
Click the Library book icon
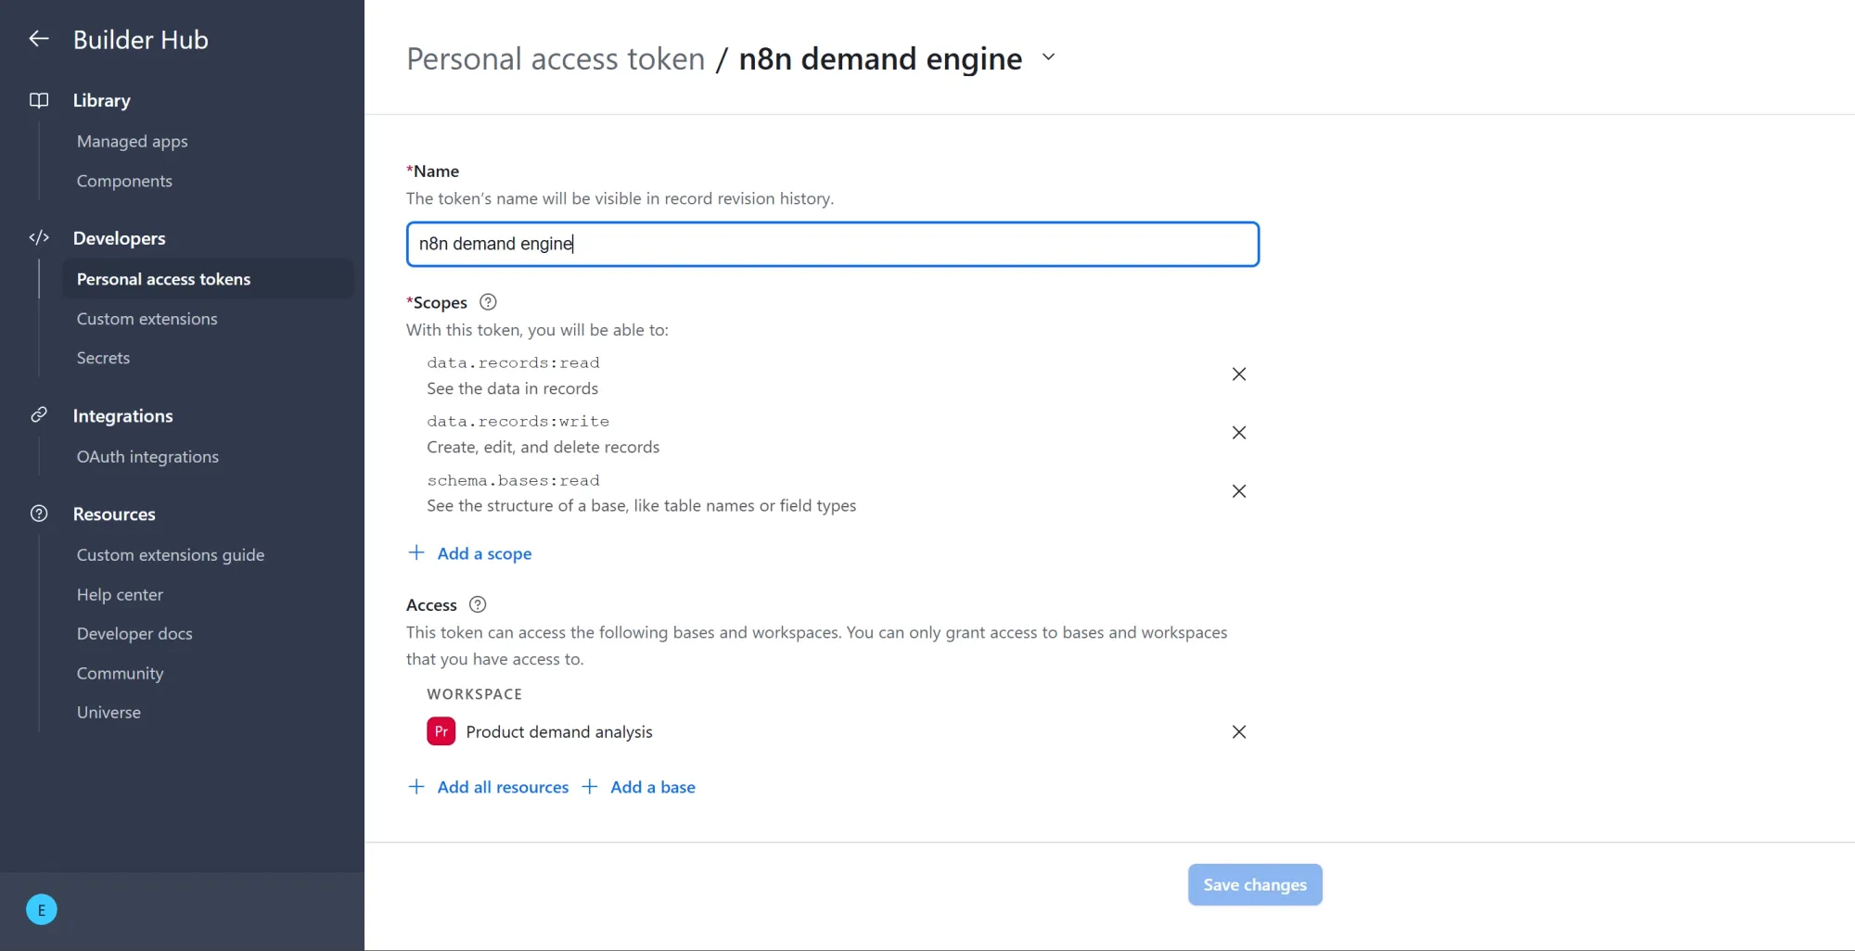click(x=39, y=100)
